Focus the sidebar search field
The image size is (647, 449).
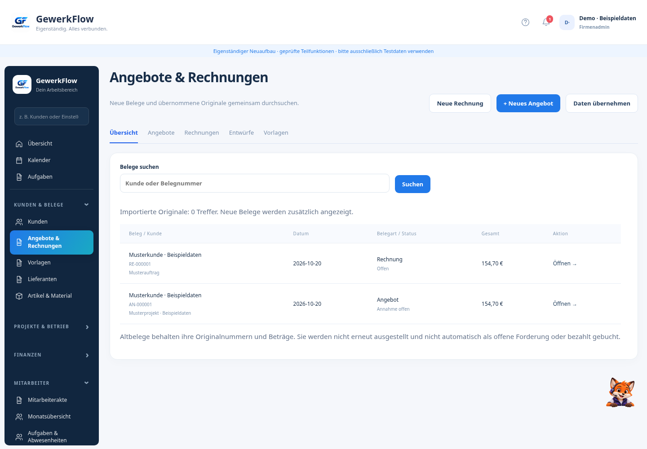click(52, 116)
